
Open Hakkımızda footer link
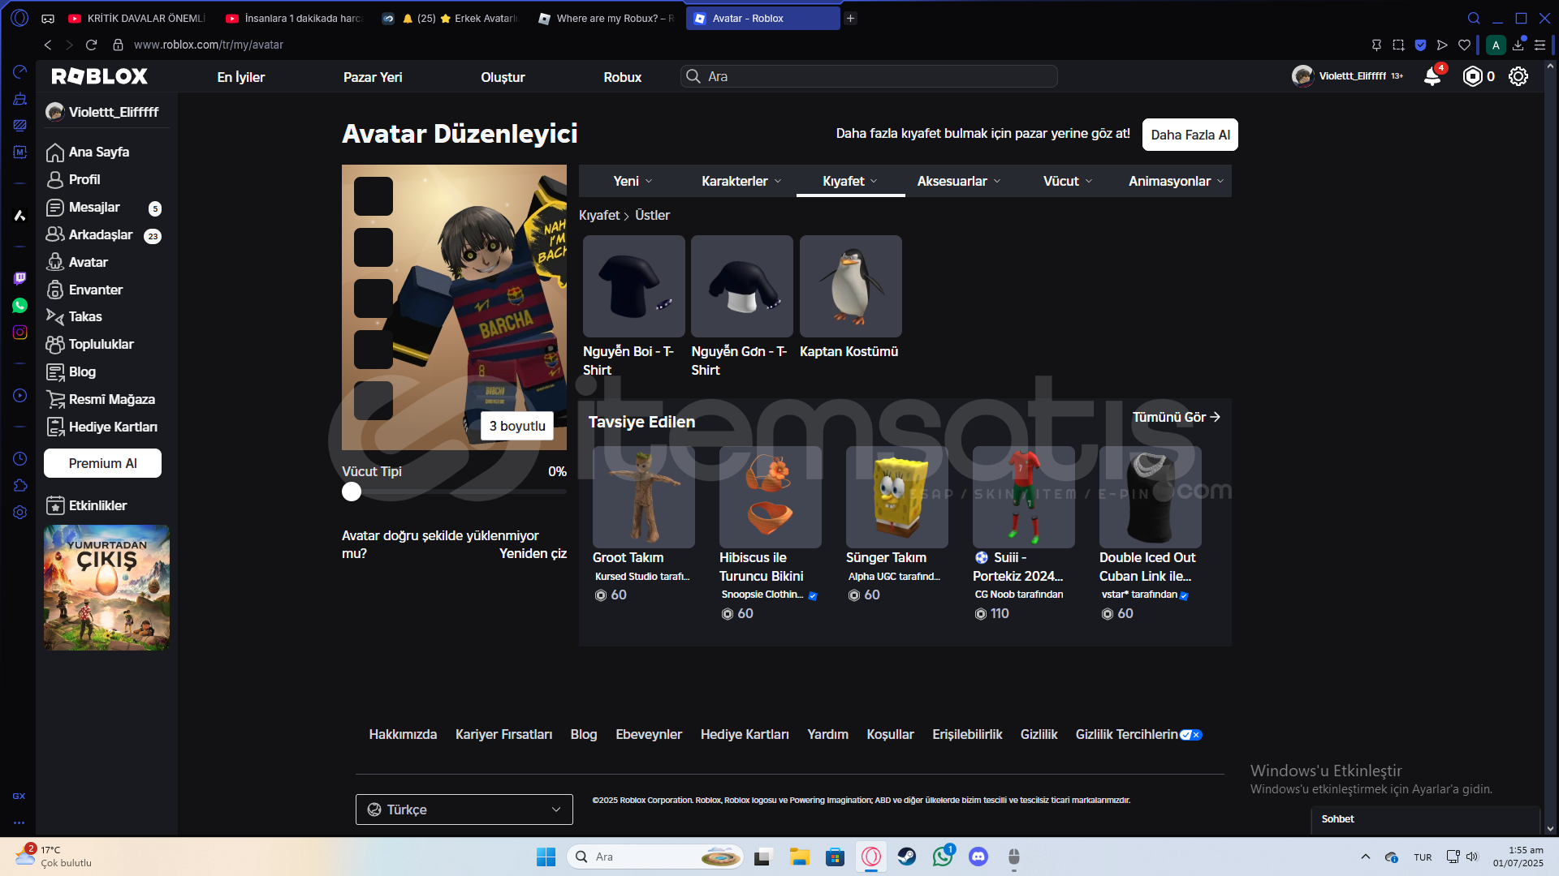[x=403, y=734]
